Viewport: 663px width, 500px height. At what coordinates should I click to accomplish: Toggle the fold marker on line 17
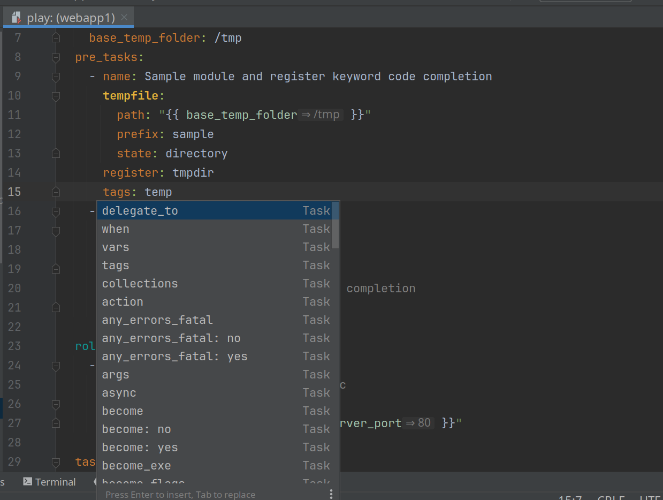[x=56, y=231]
